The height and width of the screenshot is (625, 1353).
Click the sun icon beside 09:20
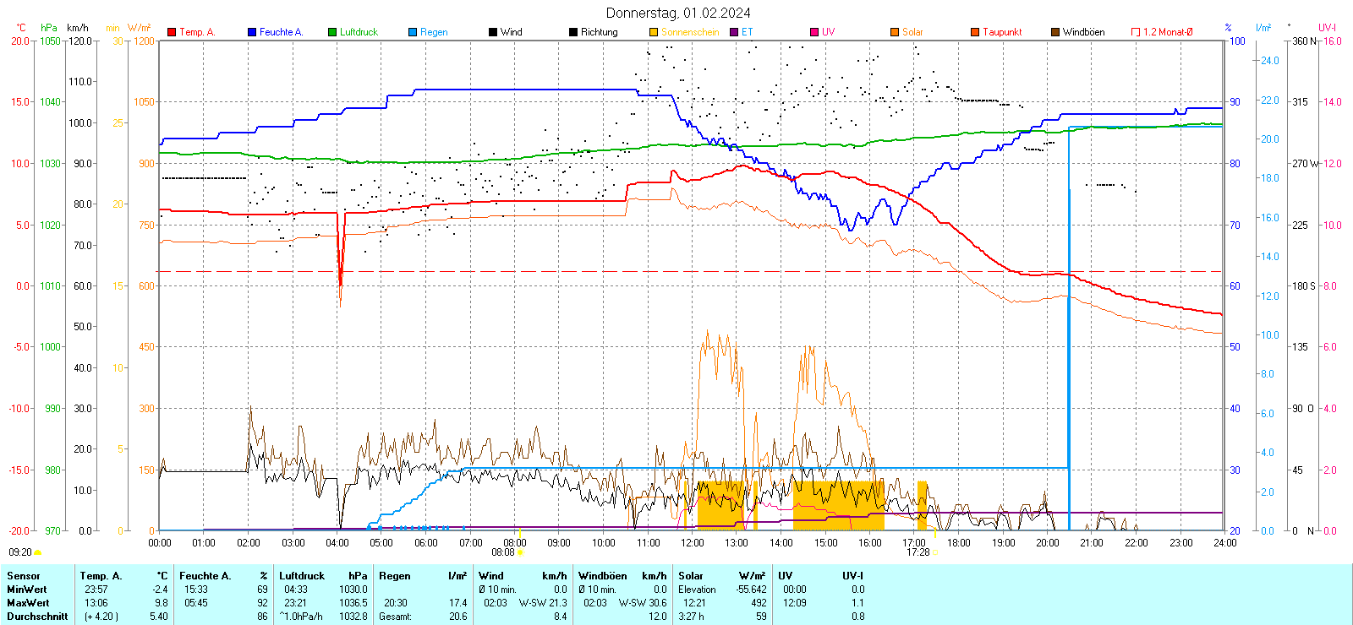[37, 552]
